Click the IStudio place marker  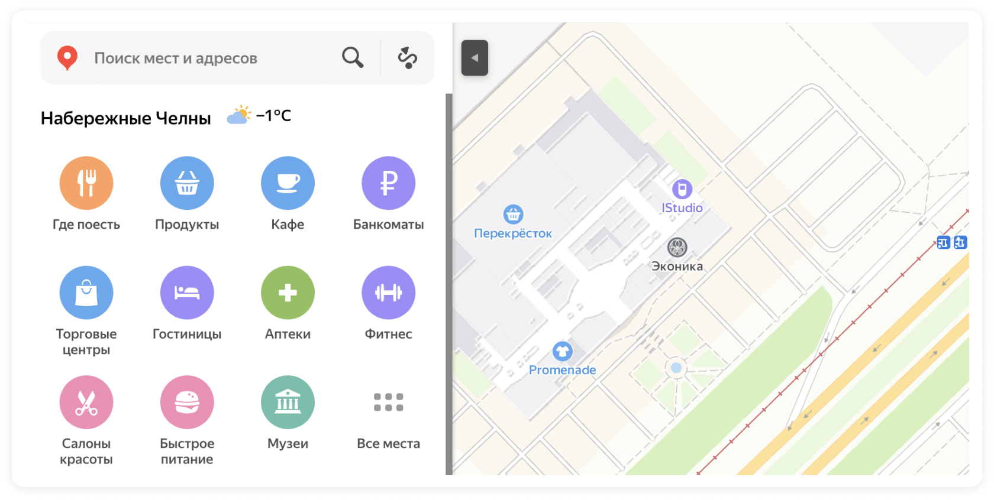[682, 189]
